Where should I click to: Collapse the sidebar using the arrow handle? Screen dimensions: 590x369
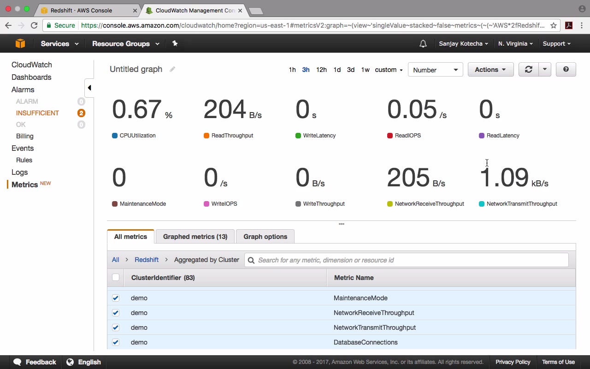89,88
